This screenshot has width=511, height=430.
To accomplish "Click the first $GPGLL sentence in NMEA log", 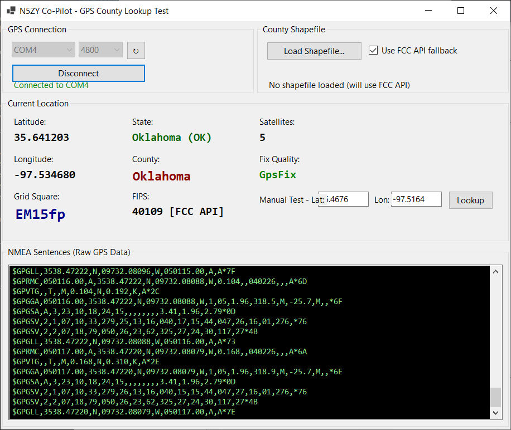I will coord(123,272).
